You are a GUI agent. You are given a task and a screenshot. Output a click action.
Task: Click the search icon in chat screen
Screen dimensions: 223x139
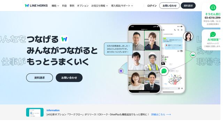point(178,30)
